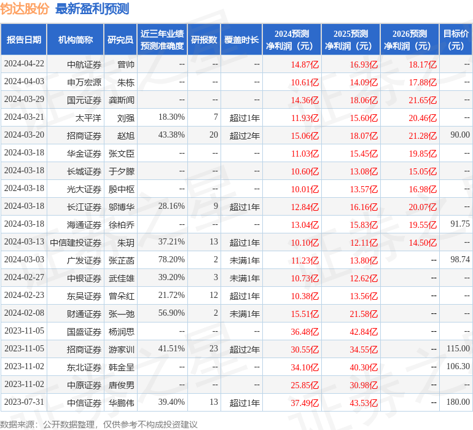Click the 180.00 target price
Screen dimensions: 473x430
point(458,402)
